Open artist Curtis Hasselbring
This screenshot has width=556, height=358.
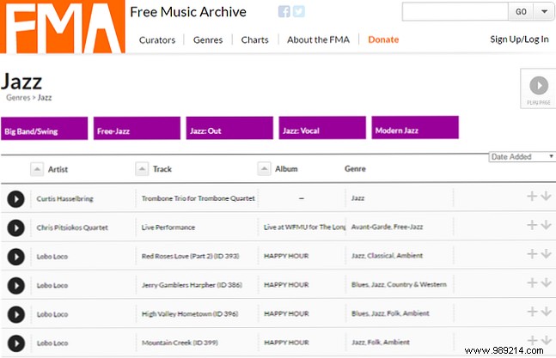(65, 198)
